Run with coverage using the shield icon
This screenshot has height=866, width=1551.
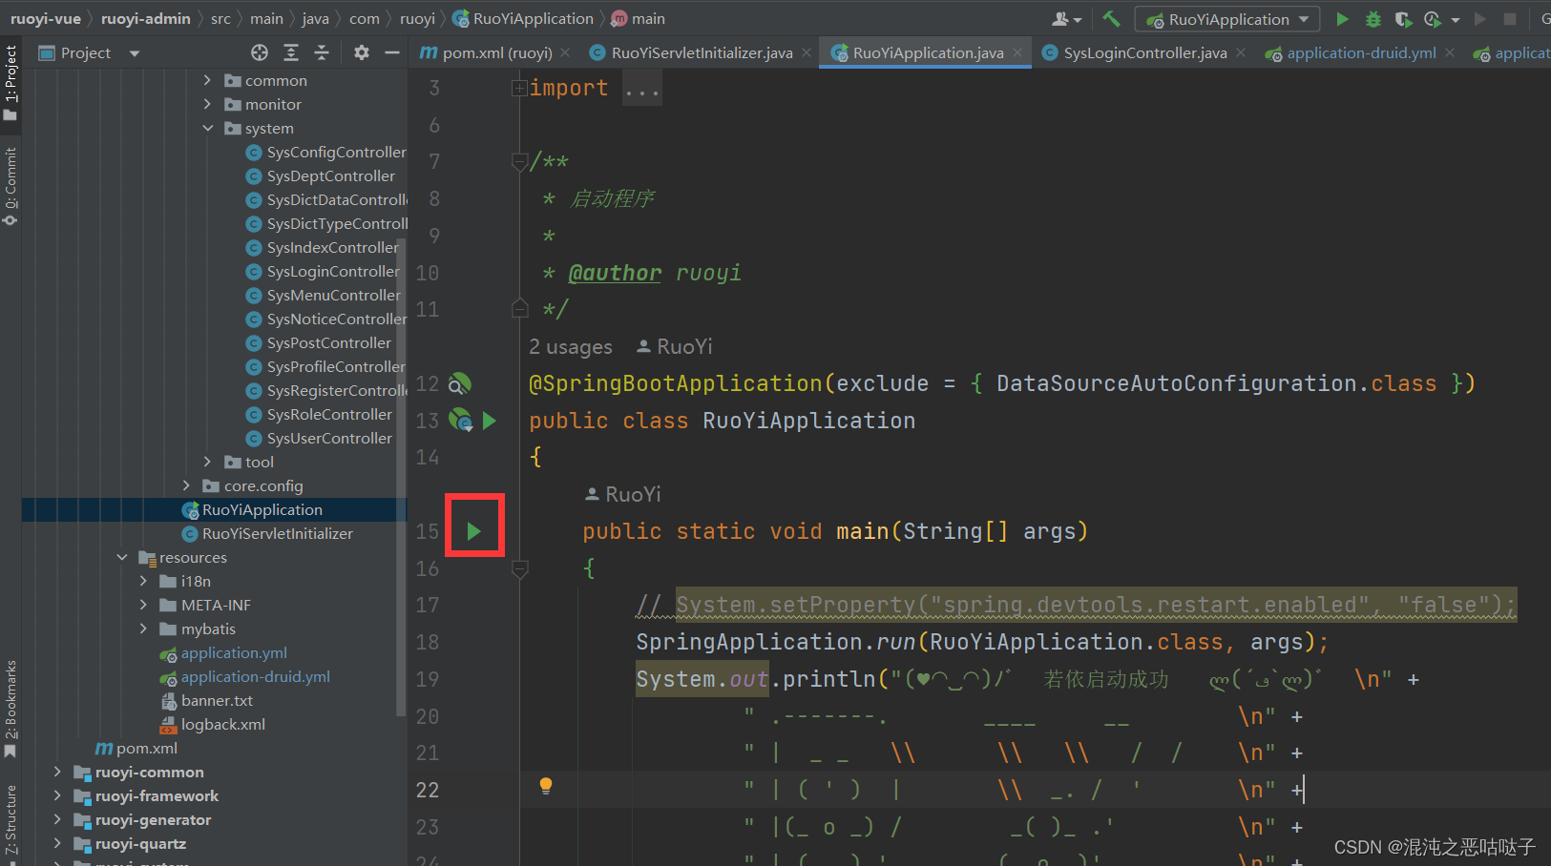(1403, 19)
